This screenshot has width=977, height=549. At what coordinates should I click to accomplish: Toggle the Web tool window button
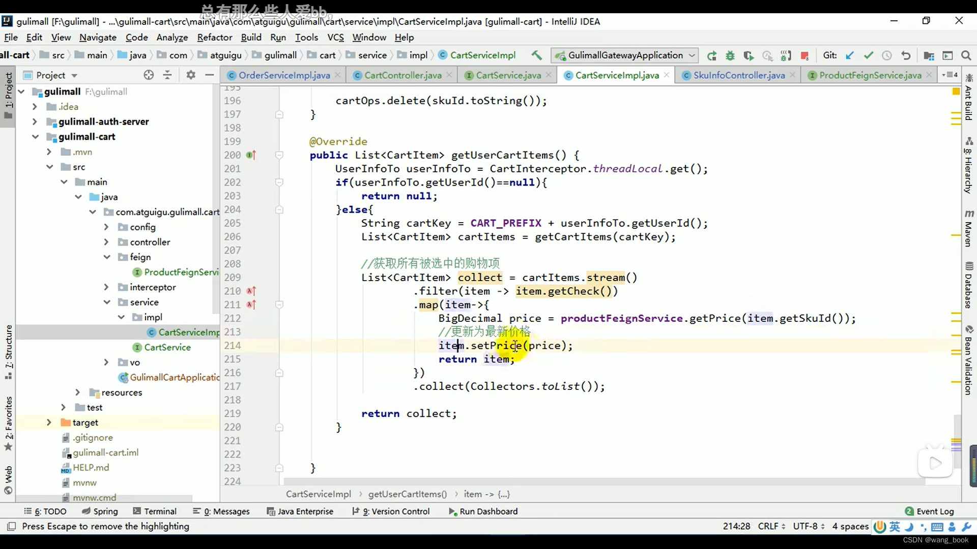click(8, 480)
